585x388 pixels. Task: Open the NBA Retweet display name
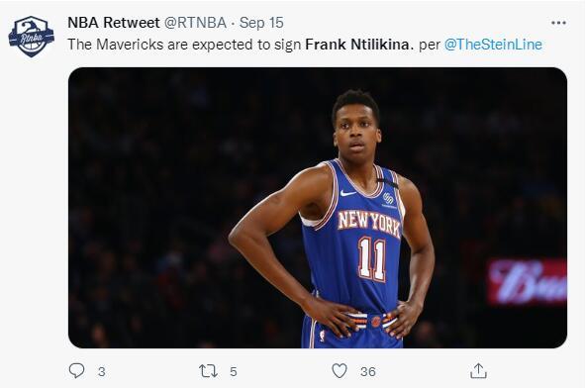[x=114, y=23]
